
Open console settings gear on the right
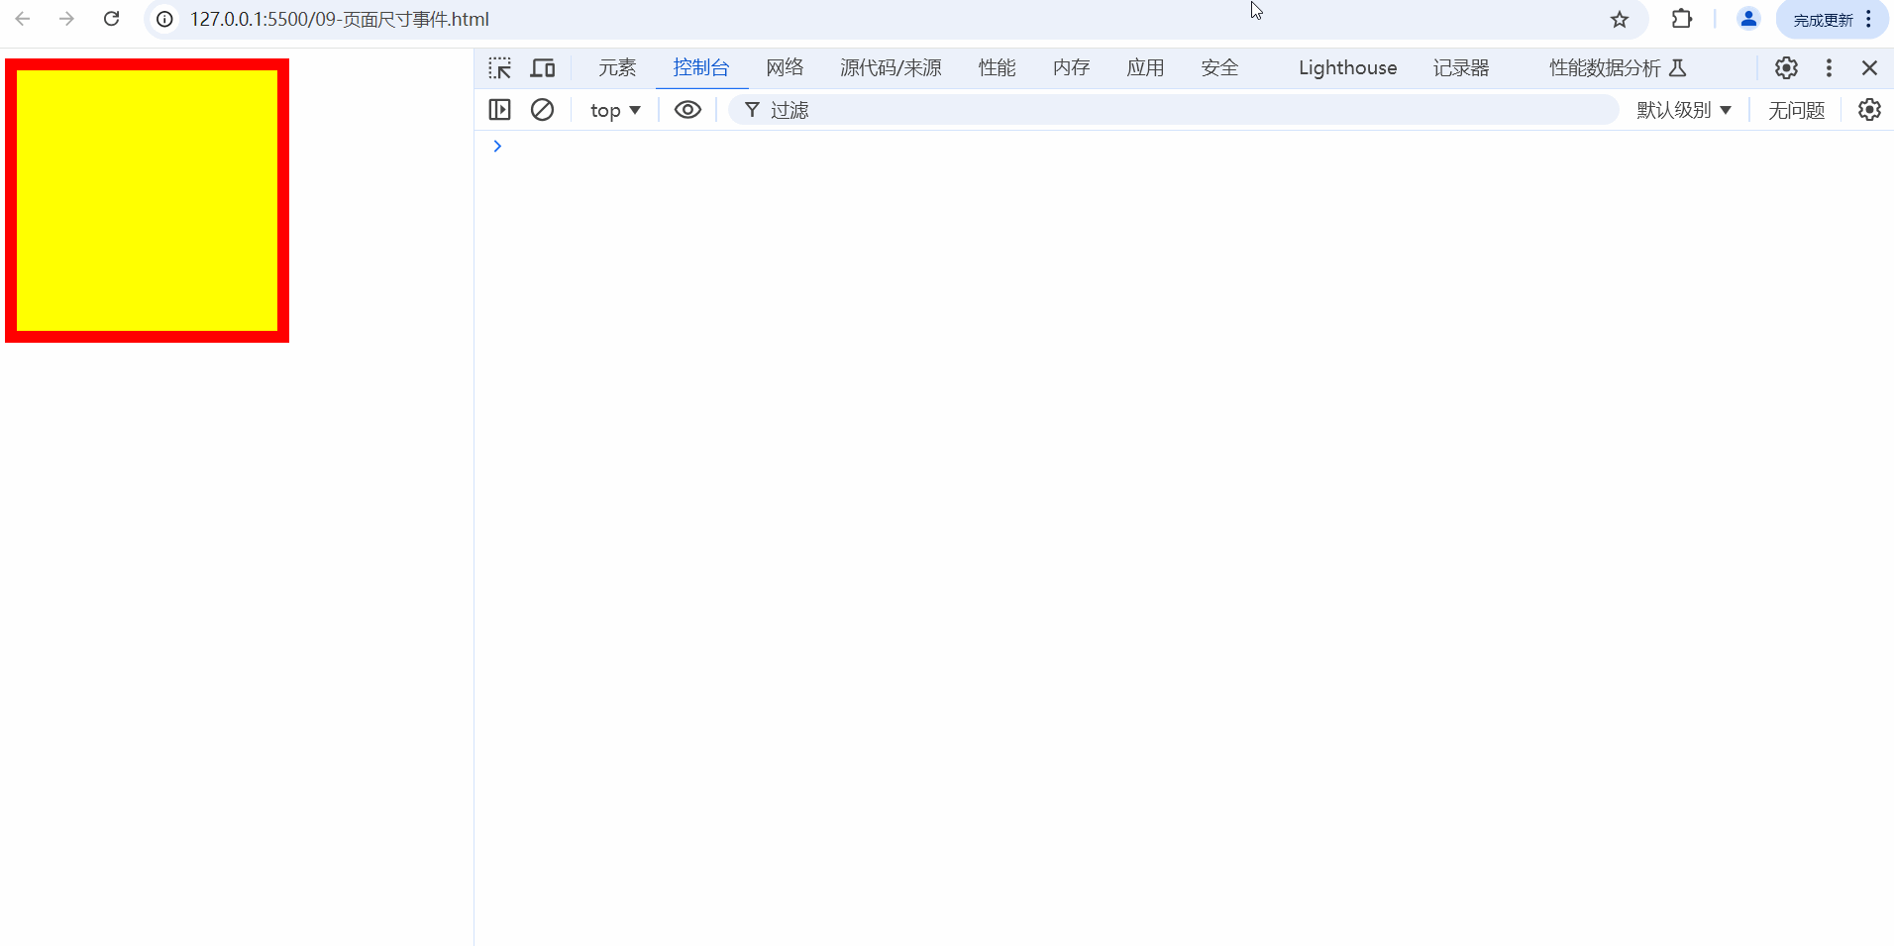[1869, 109]
